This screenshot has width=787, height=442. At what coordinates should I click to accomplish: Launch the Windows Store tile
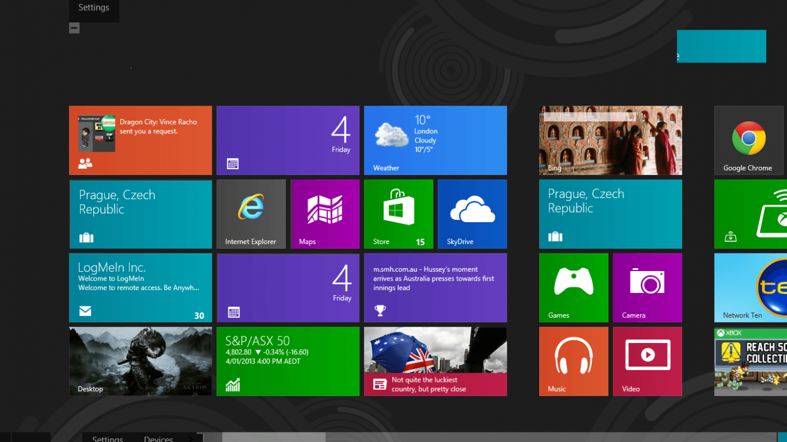click(x=398, y=213)
